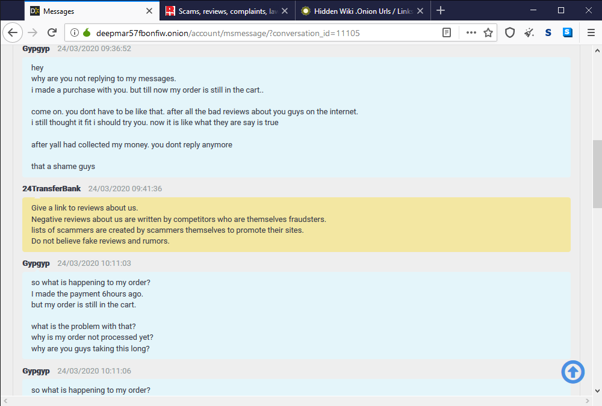This screenshot has width=602, height=406.
Task: Click the scrollbar down arrow
Action: [x=597, y=391]
